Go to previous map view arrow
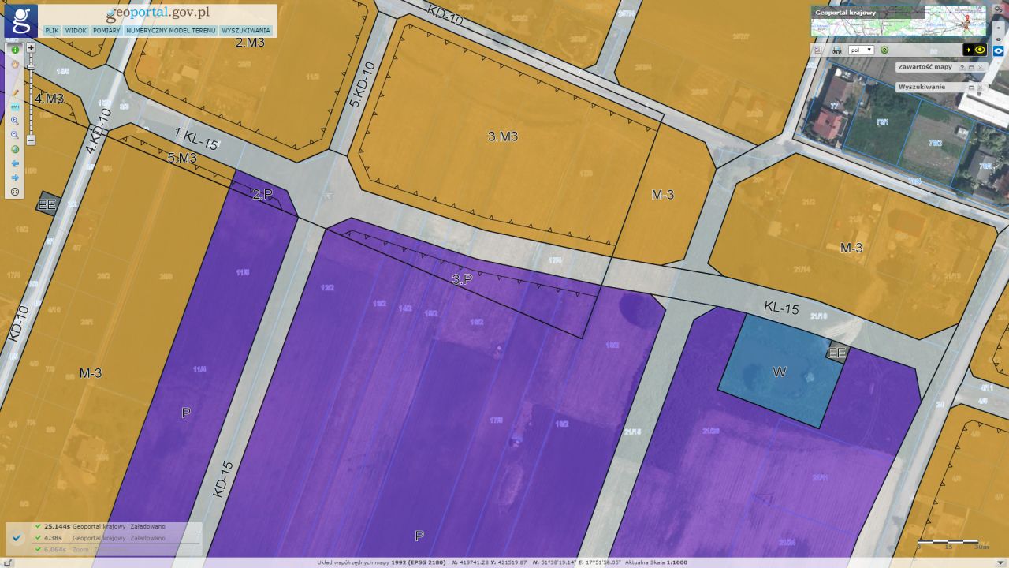The width and height of the screenshot is (1009, 568). (x=15, y=163)
